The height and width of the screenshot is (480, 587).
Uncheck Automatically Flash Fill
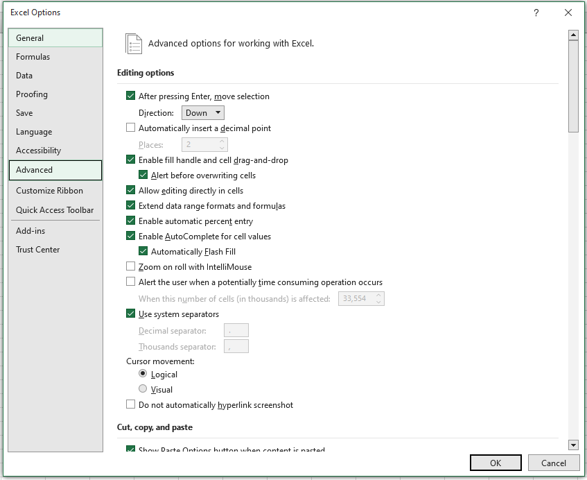(143, 251)
